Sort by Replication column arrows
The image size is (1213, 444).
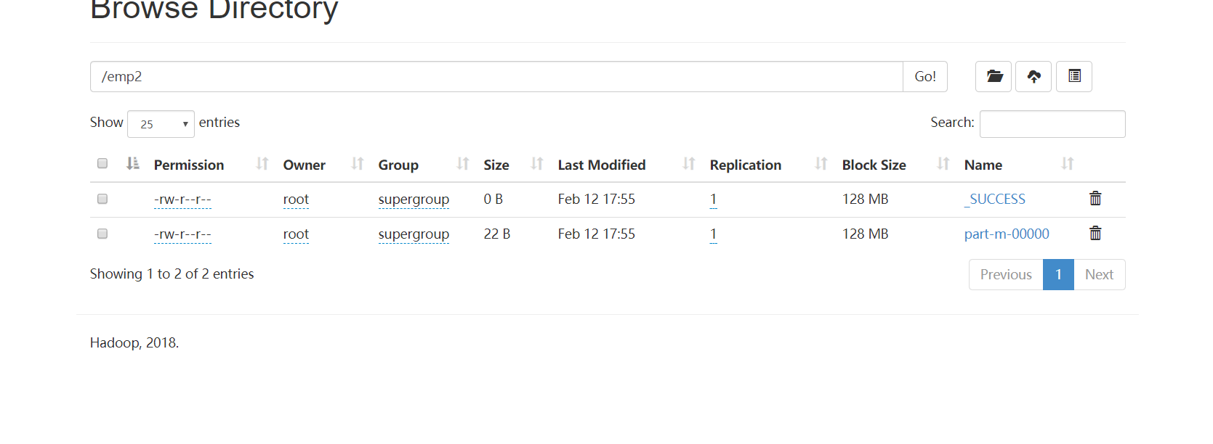(x=821, y=164)
